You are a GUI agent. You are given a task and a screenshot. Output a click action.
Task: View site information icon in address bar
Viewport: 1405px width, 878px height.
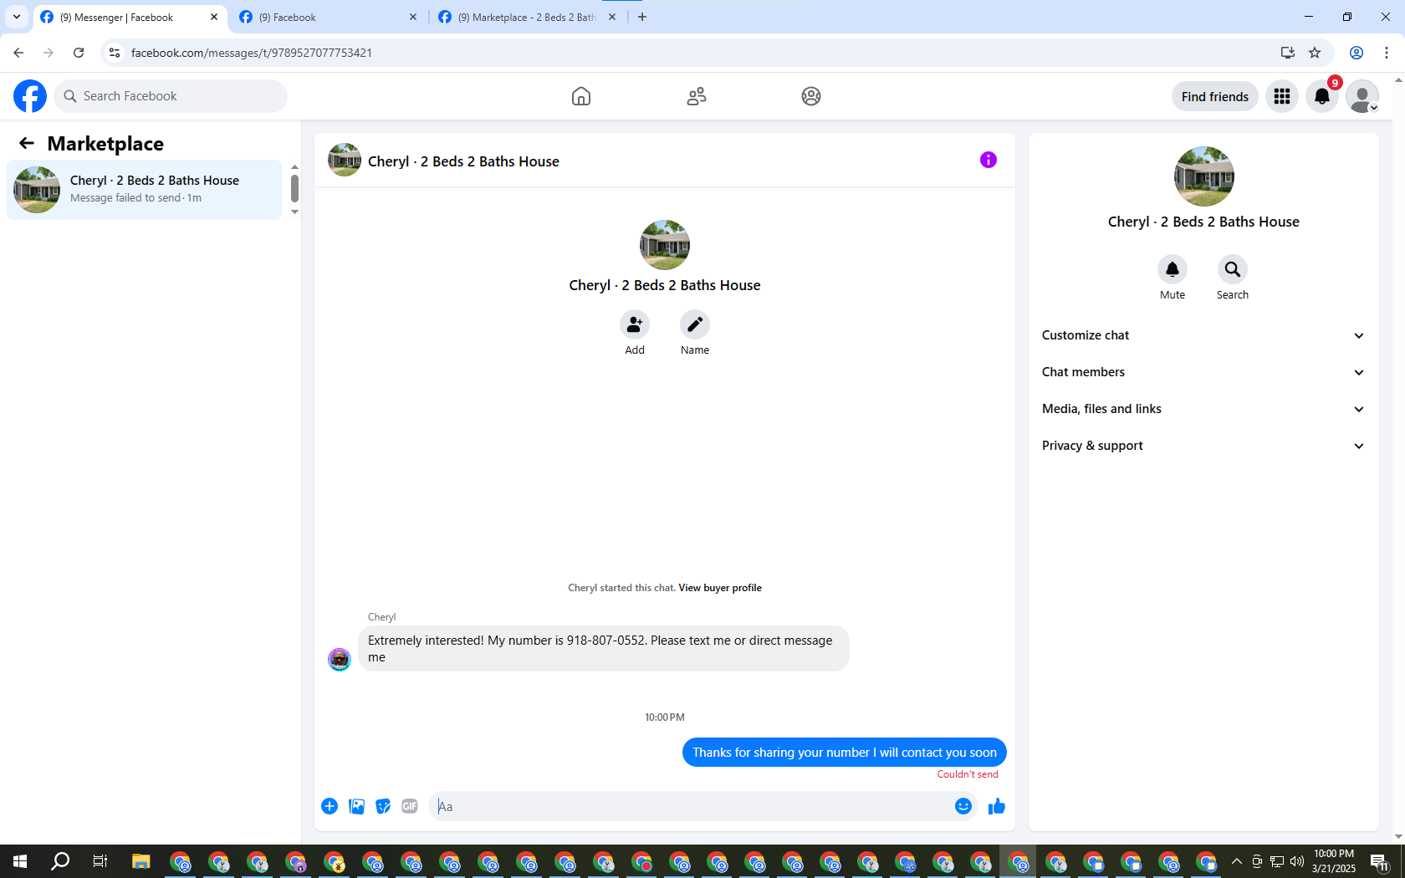(115, 53)
